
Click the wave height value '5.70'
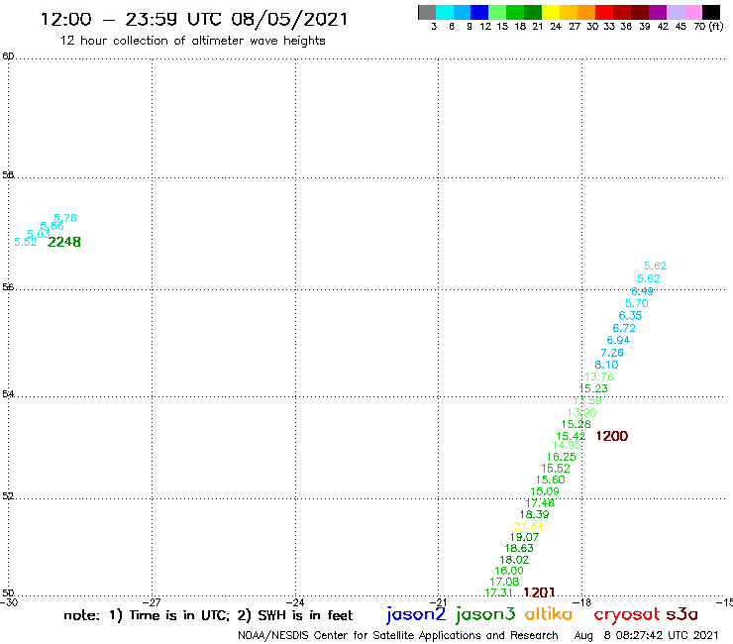(x=637, y=303)
